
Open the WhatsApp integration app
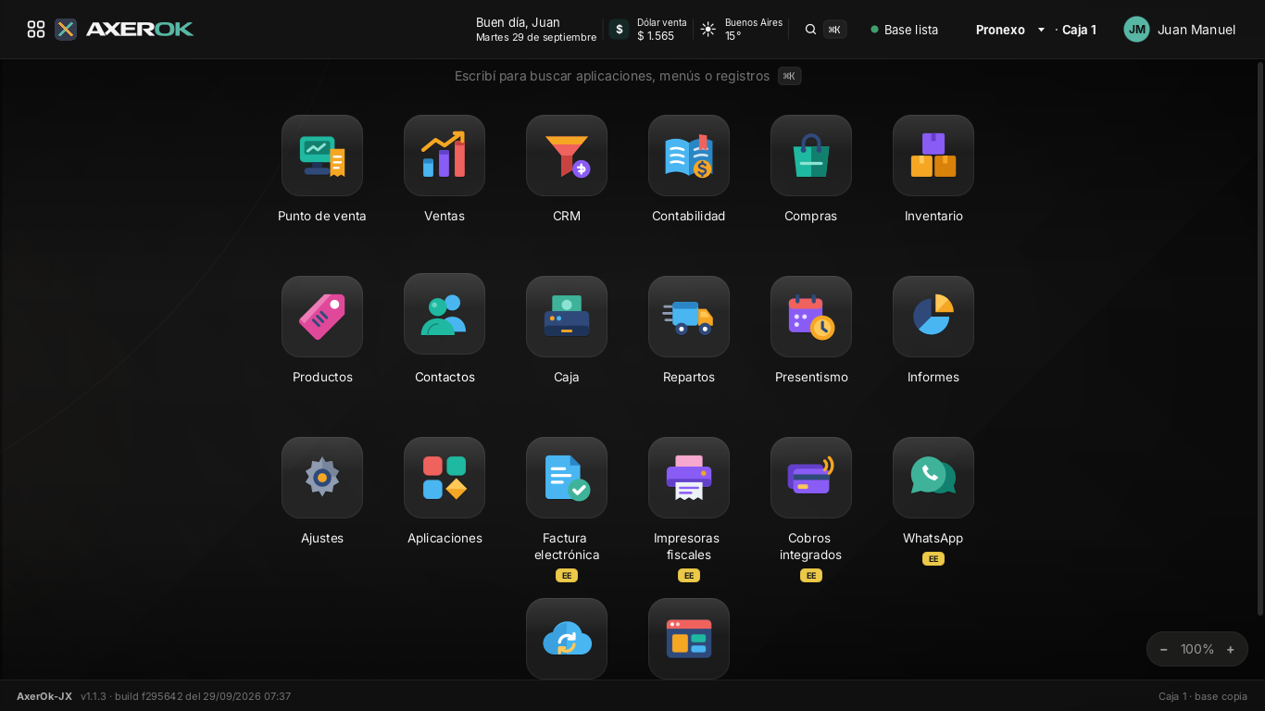click(x=933, y=478)
